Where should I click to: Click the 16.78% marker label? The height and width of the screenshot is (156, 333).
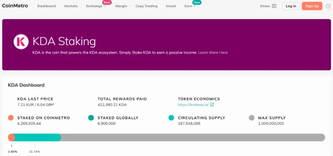tap(35, 151)
